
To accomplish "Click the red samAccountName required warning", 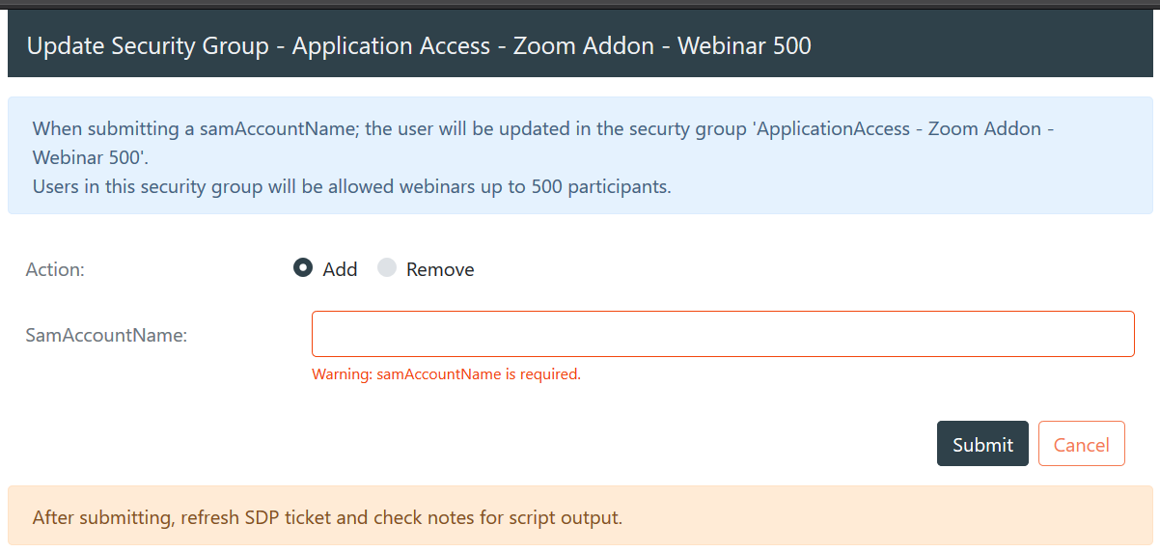I will [x=446, y=374].
